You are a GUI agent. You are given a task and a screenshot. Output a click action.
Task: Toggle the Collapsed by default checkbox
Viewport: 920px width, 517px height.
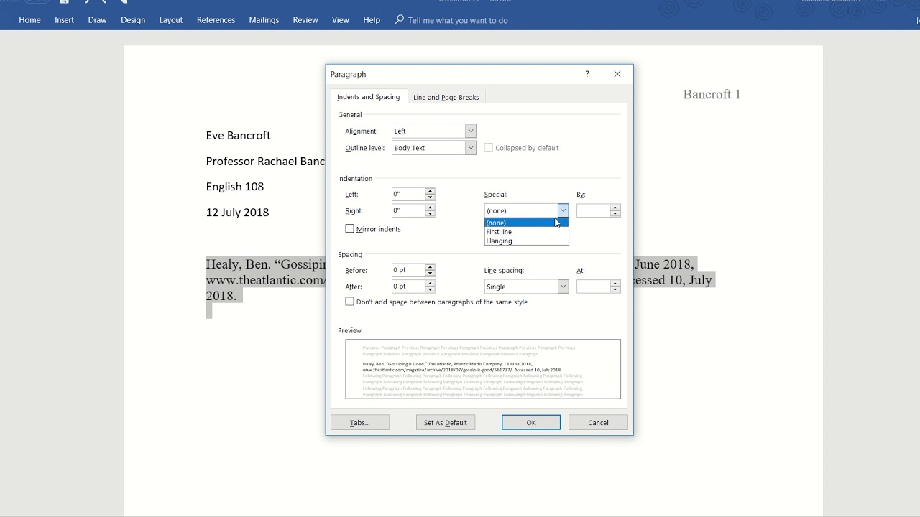[x=489, y=148]
